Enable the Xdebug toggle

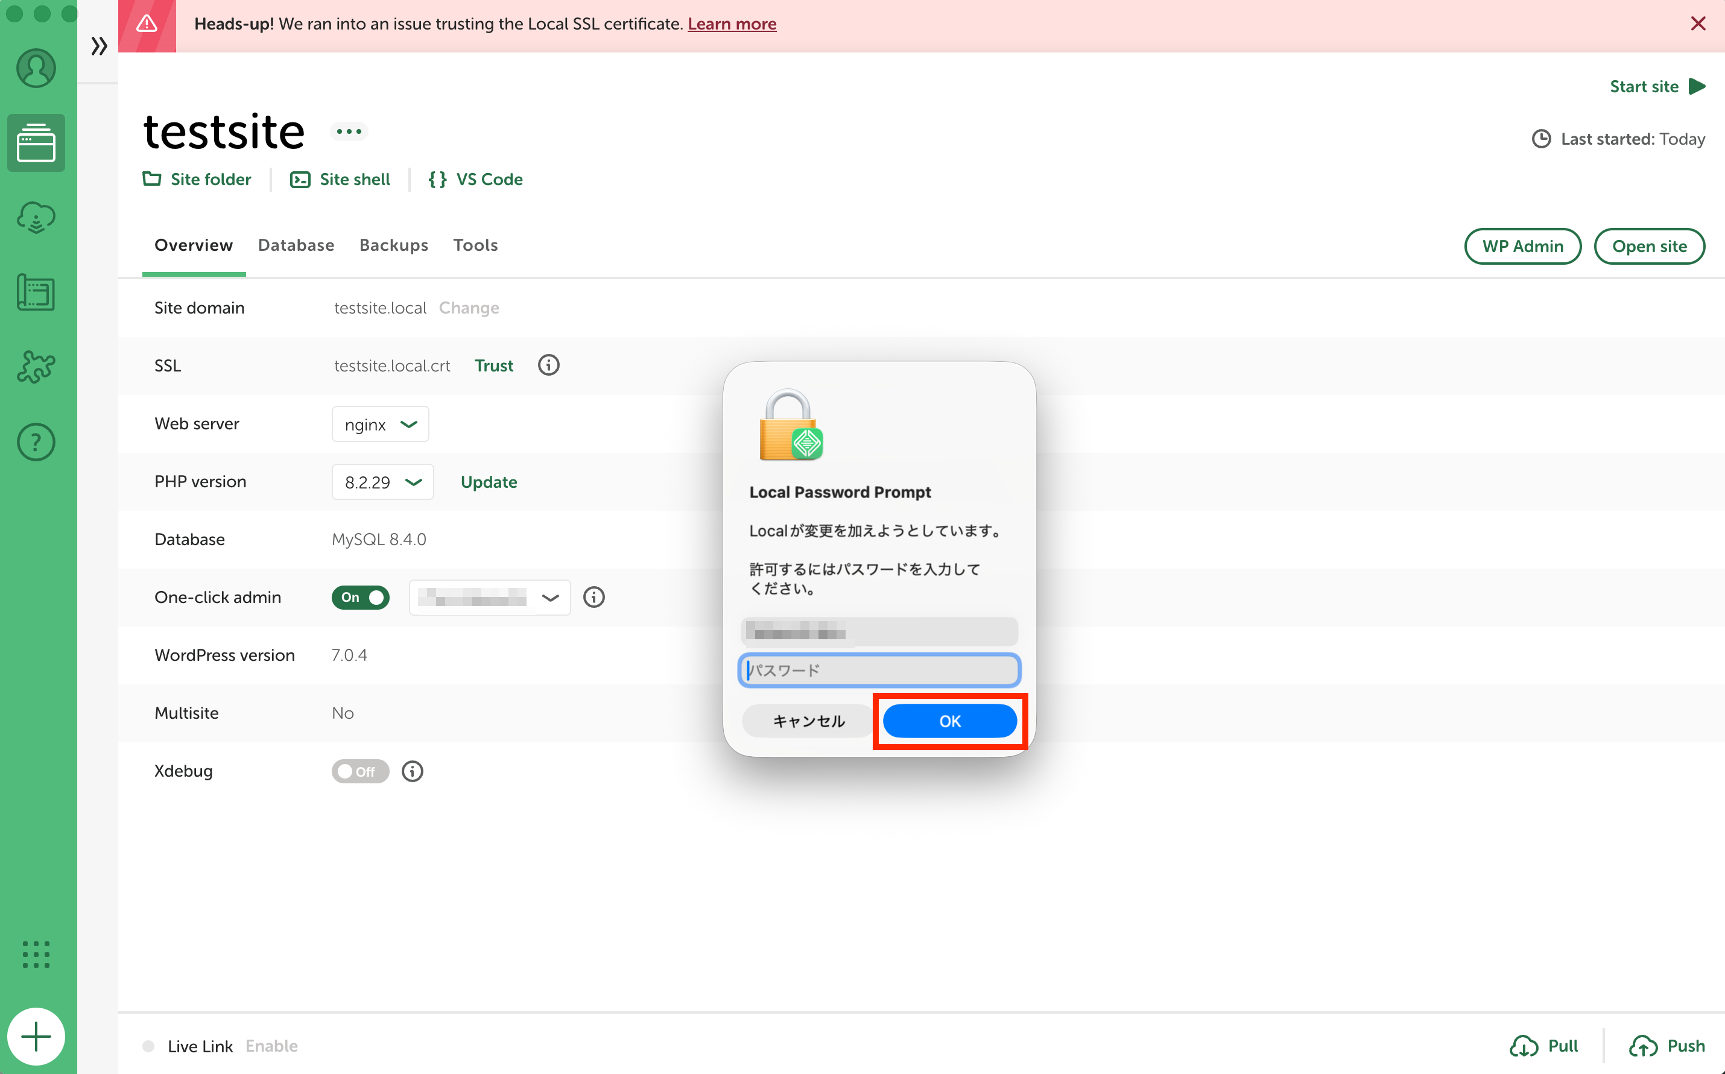click(360, 771)
